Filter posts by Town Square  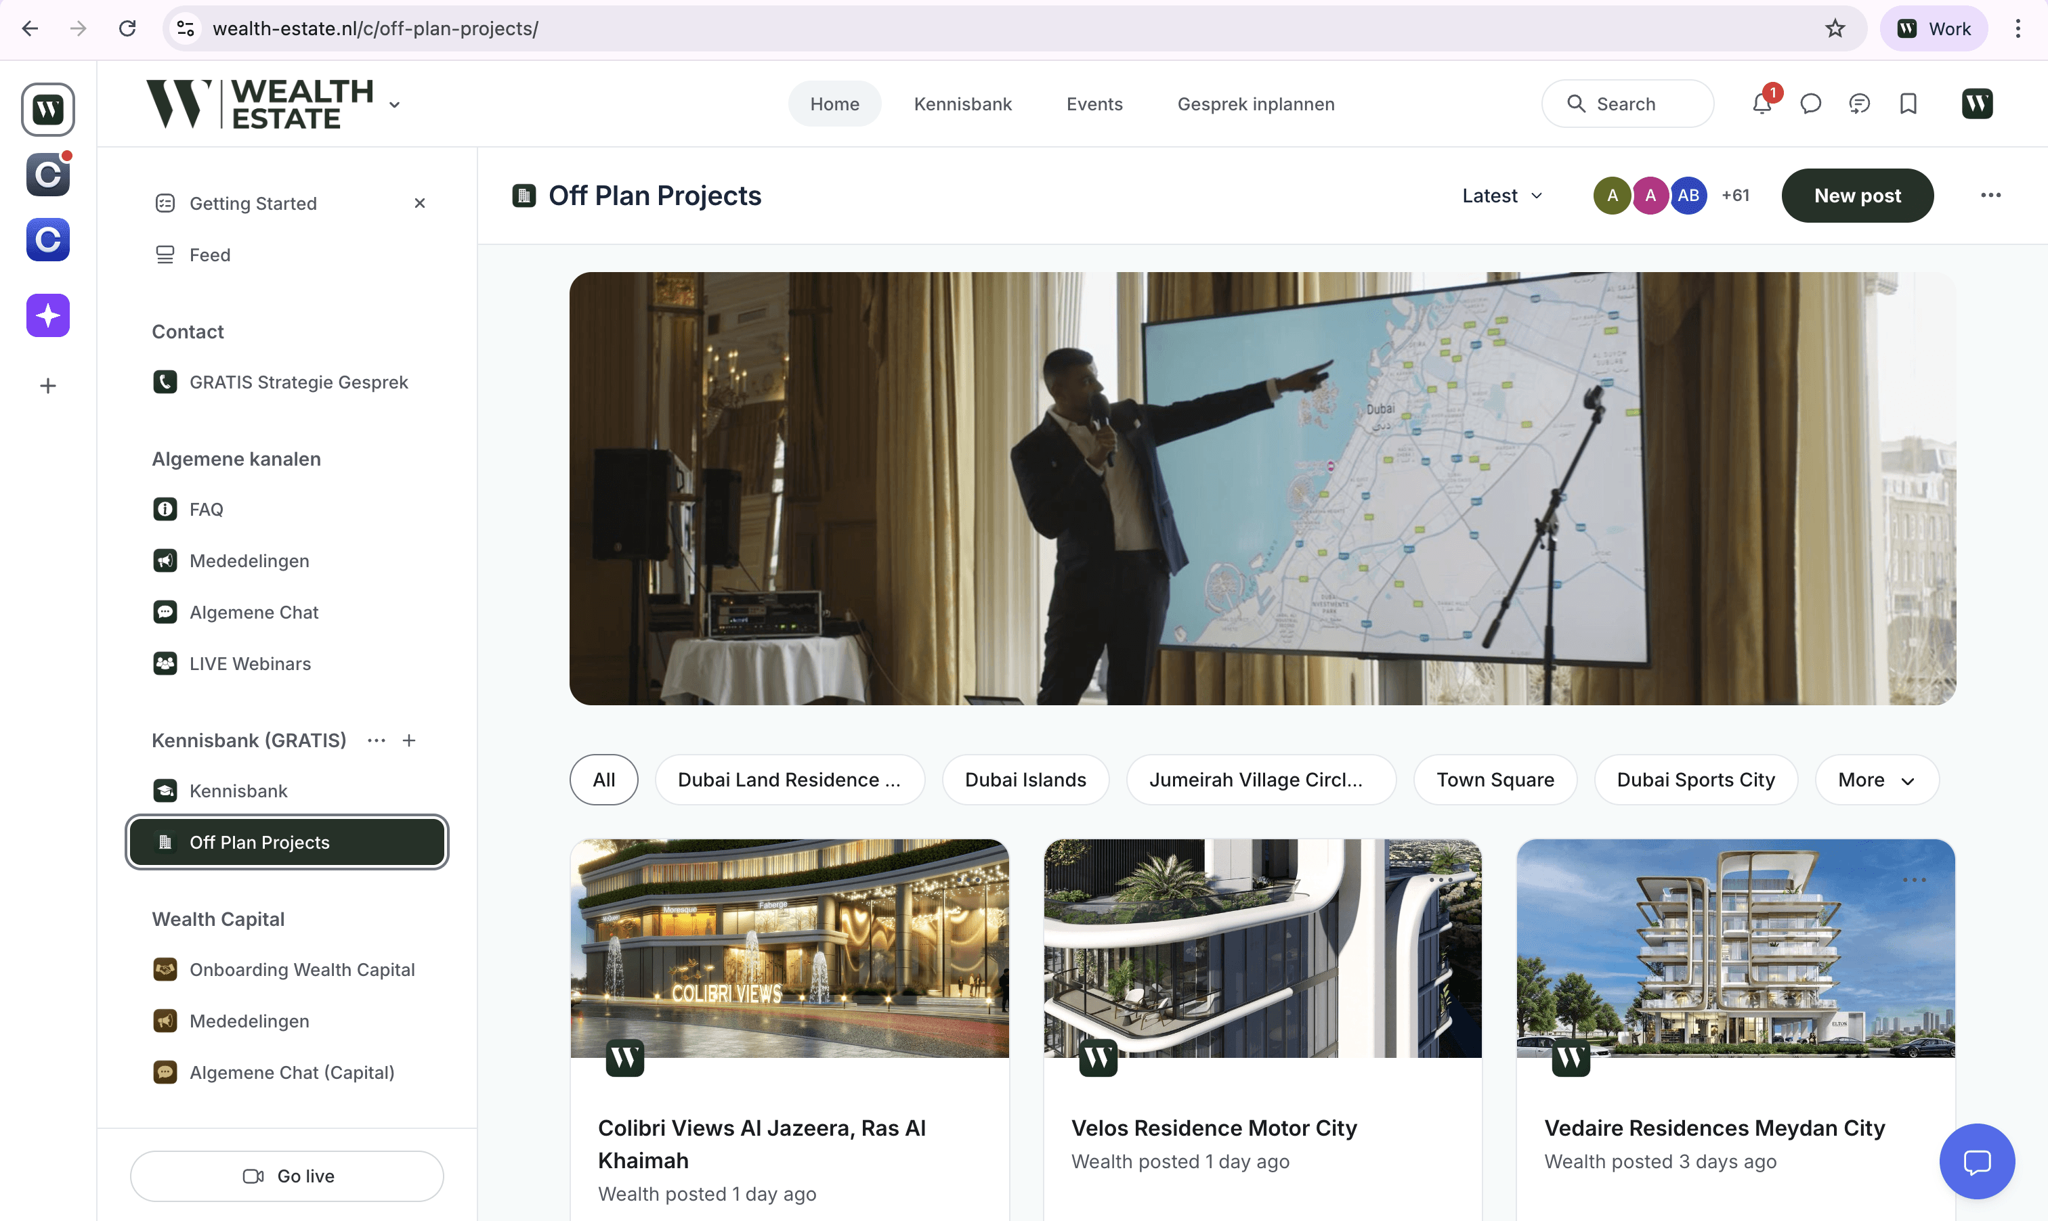point(1495,779)
